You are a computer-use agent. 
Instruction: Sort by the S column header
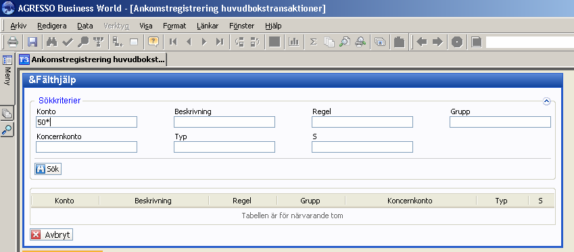tap(541, 201)
